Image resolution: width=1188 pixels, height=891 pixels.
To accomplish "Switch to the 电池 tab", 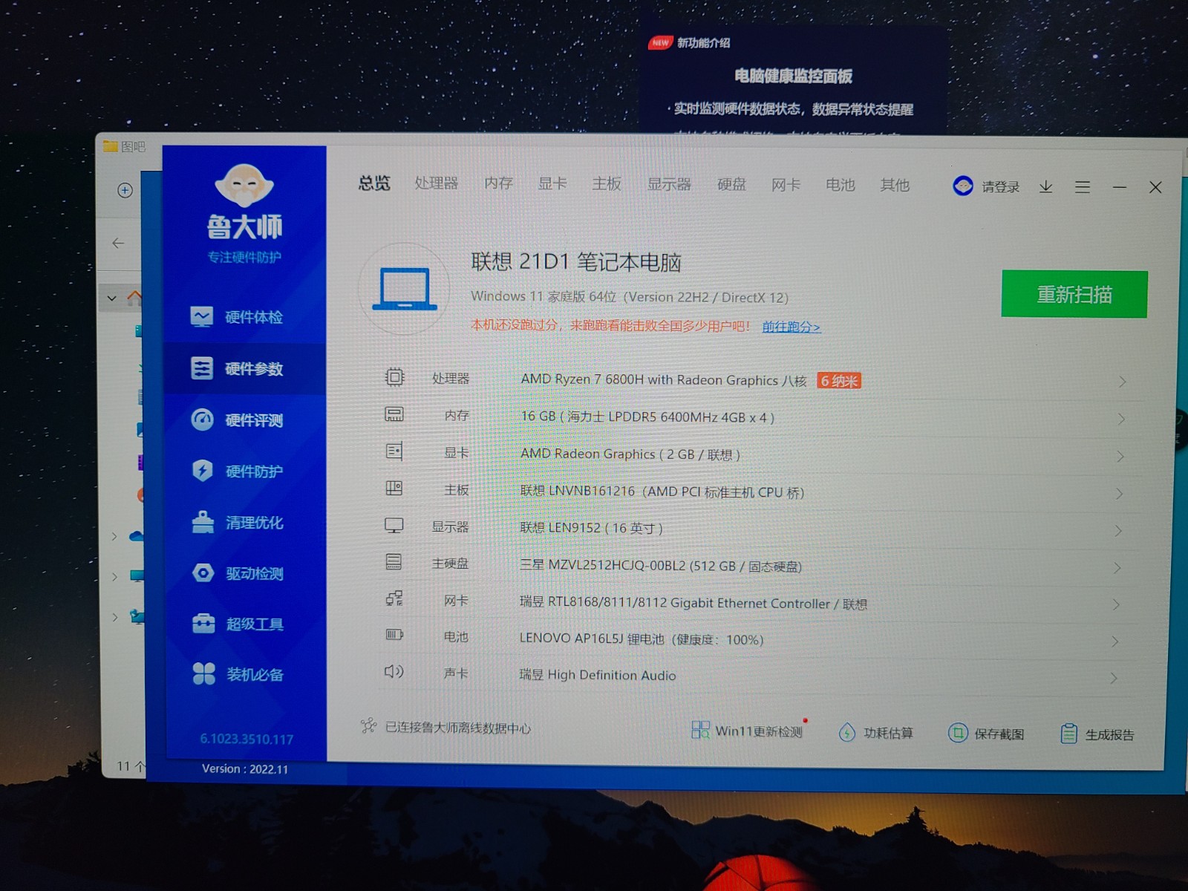I will pyautogui.click(x=841, y=185).
